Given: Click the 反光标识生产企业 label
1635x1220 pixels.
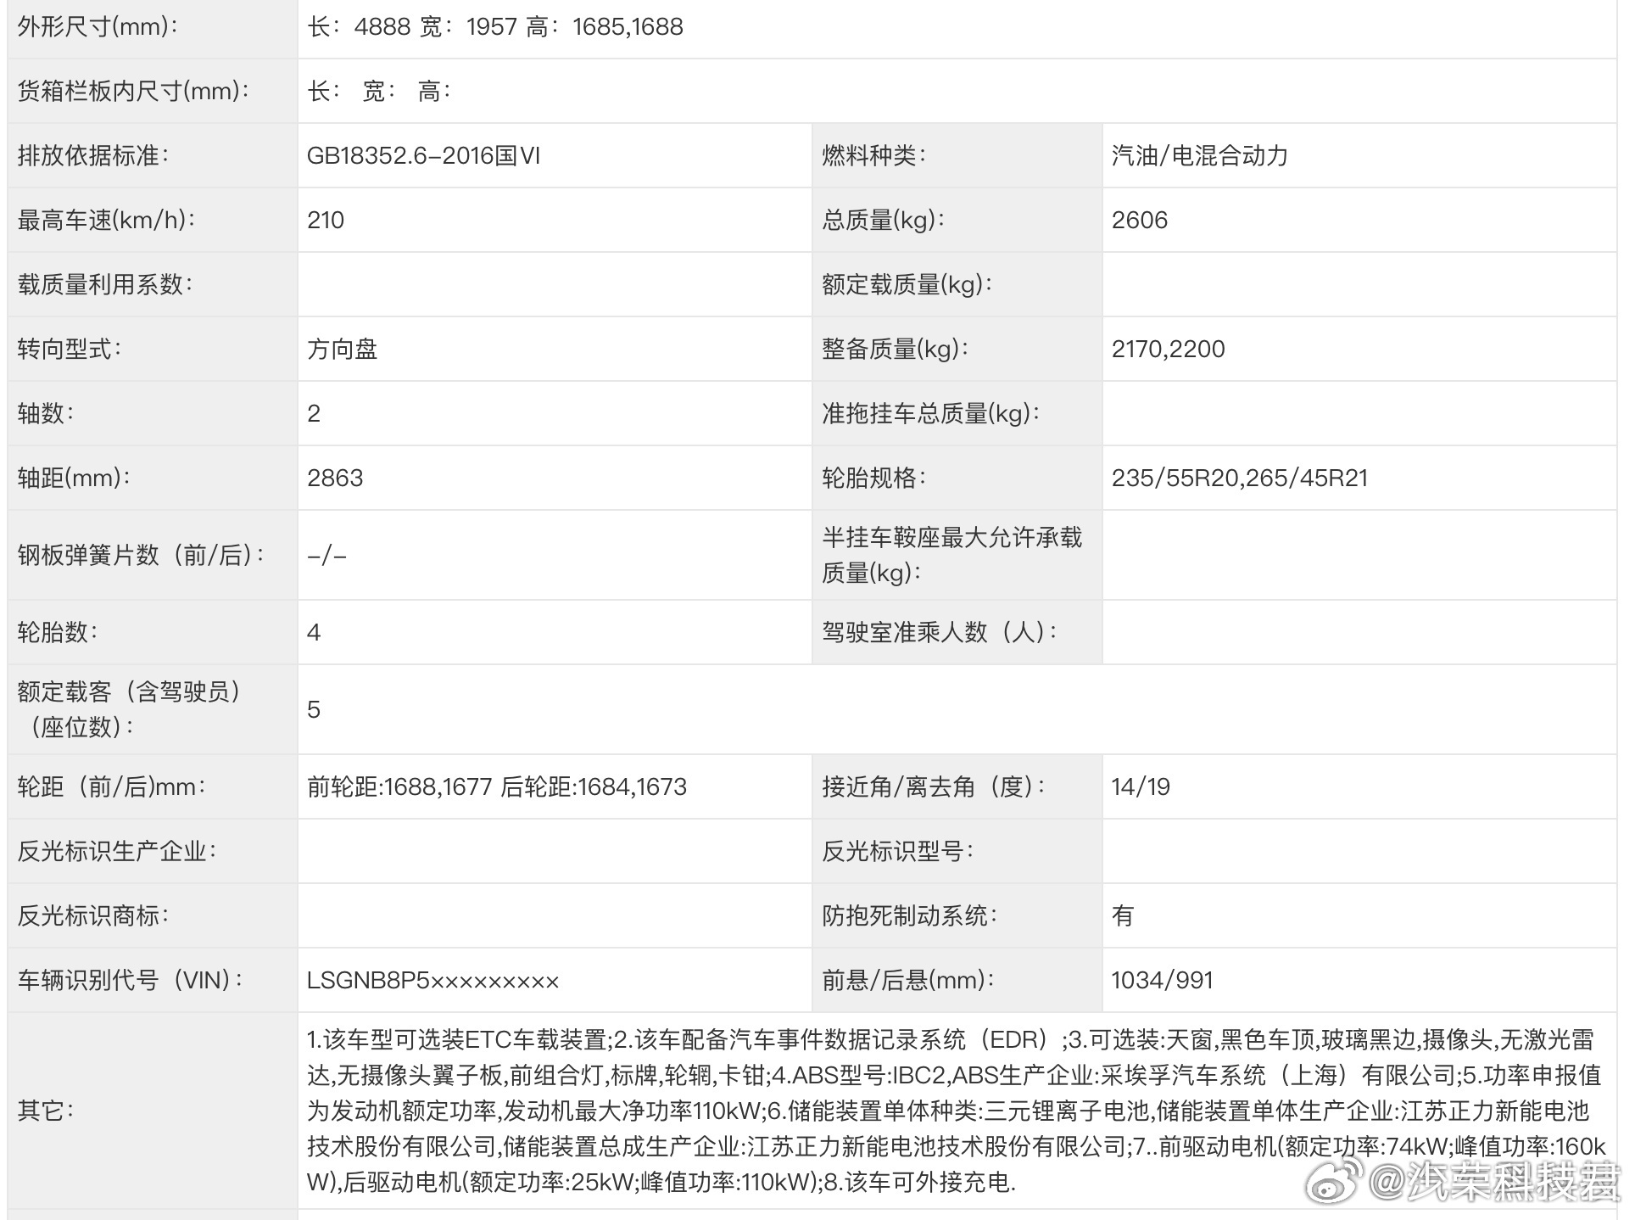Looking at the screenshot, I should pyautogui.click(x=117, y=852).
